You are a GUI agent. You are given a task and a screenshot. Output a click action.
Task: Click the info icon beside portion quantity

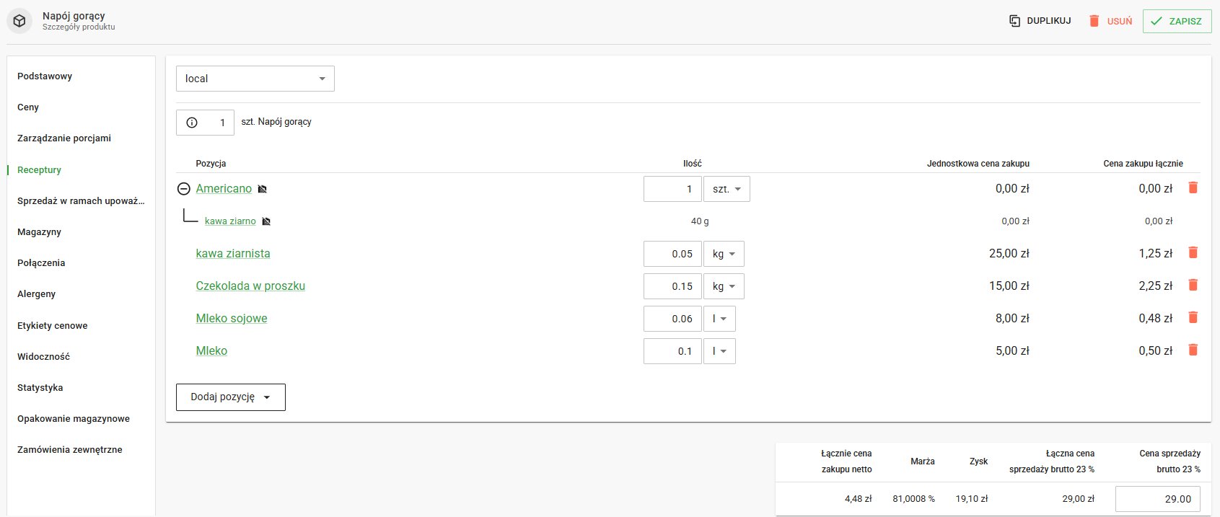click(x=192, y=123)
